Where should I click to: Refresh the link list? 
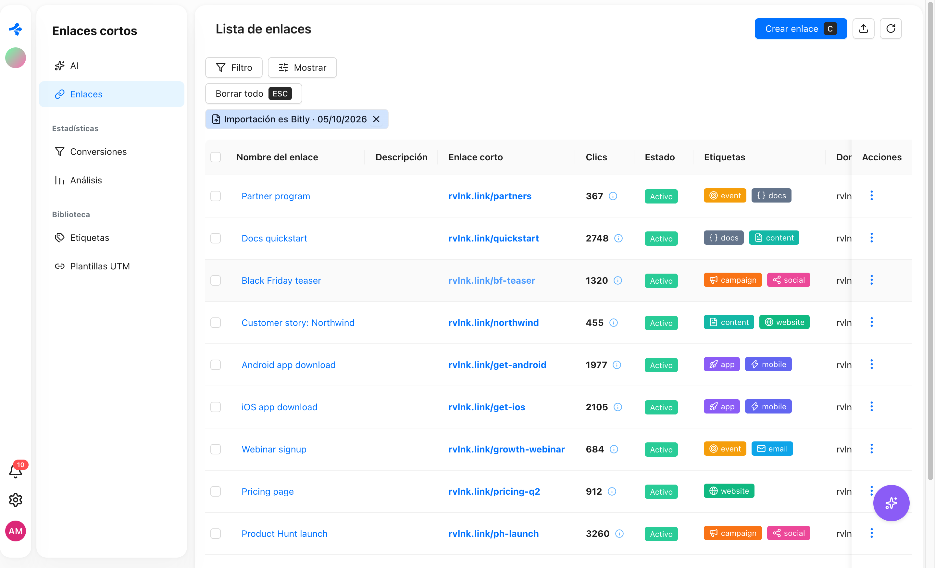tap(891, 29)
